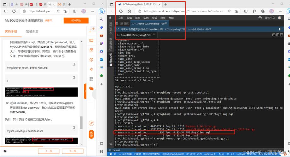Open the shopping tag icon in Edge sidebar
This screenshot has height=157, width=290.
[x=101, y=27]
